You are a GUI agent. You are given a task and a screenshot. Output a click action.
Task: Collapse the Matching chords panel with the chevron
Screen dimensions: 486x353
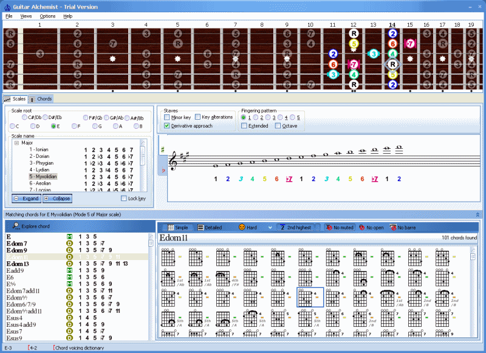477,214
